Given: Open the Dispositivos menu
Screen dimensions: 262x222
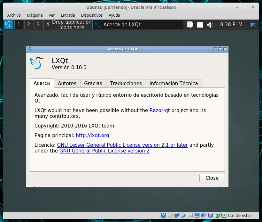Looking at the screenshot, I should 92,15.
